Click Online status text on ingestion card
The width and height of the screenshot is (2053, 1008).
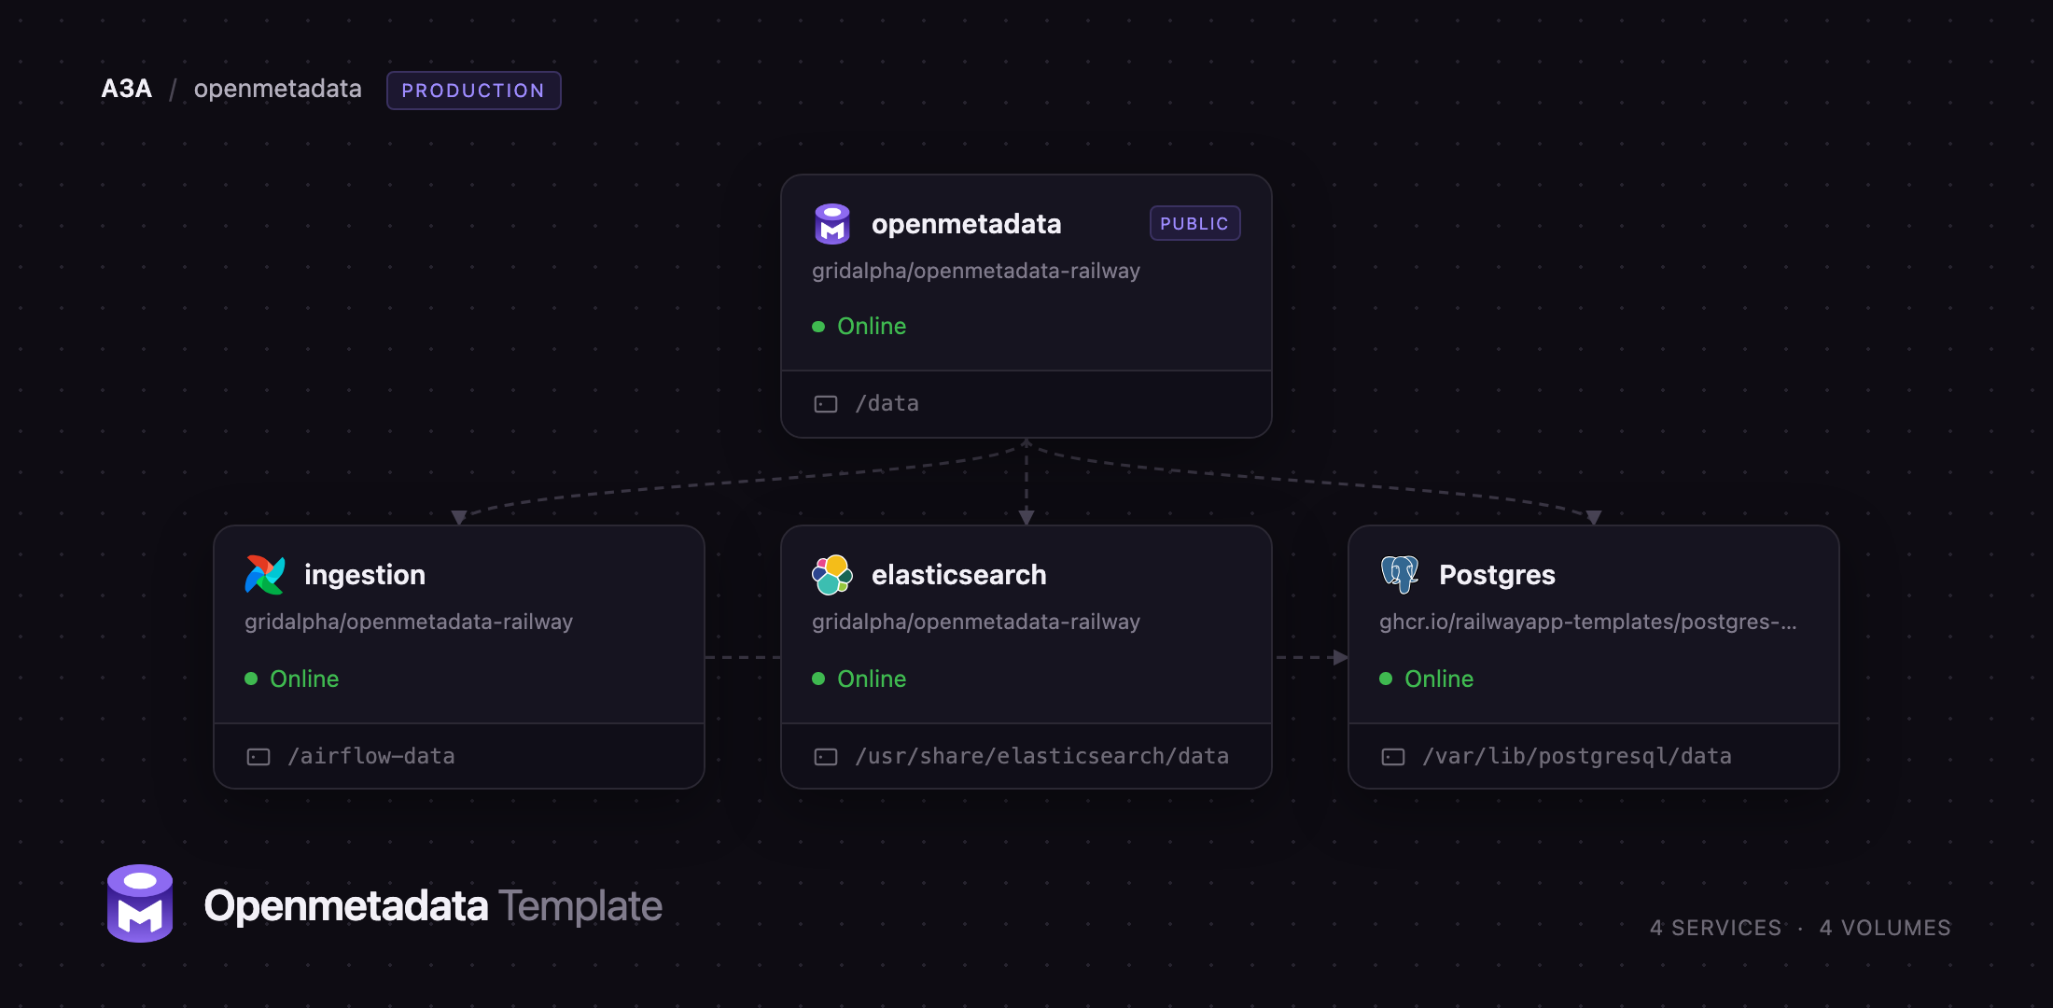click(x=304, y=679)
